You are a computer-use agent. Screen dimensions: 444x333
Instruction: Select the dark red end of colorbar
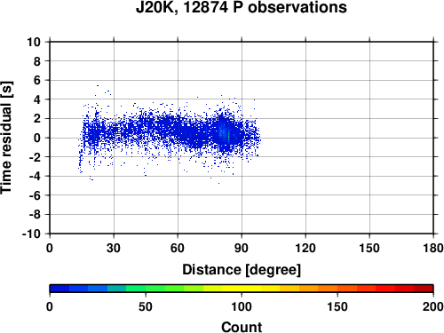[x=424, y=289]
